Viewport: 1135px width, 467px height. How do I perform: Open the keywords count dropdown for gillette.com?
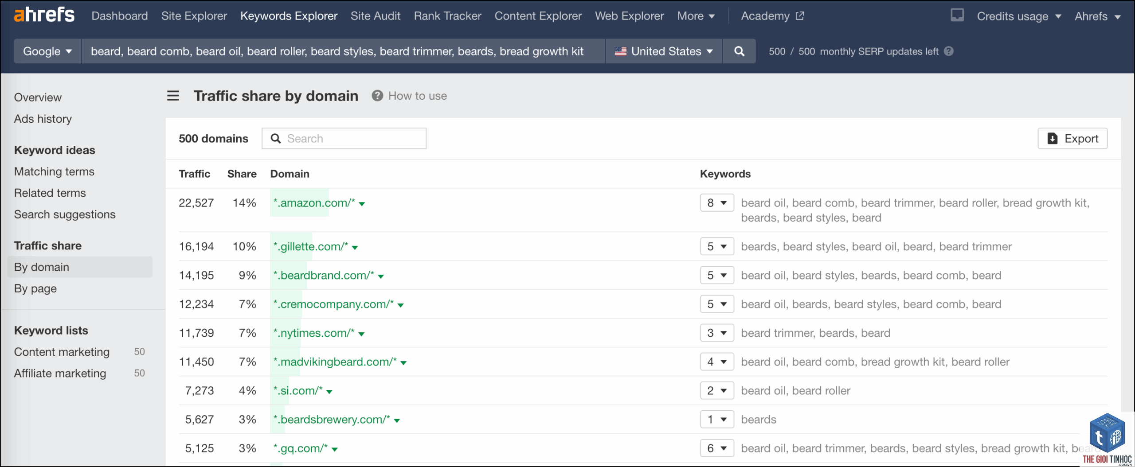[x=717, y=246]
